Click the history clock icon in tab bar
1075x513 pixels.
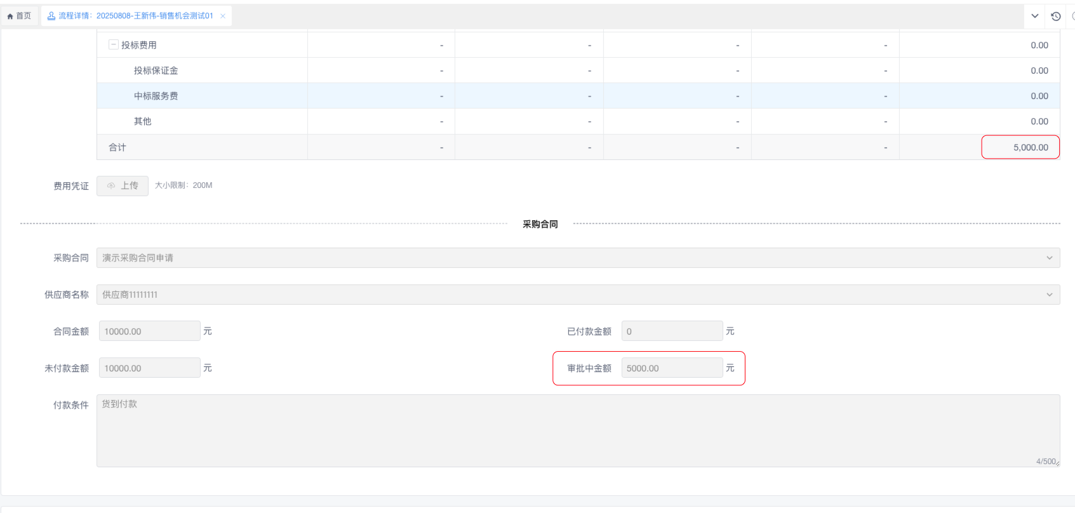point(1056,17)
